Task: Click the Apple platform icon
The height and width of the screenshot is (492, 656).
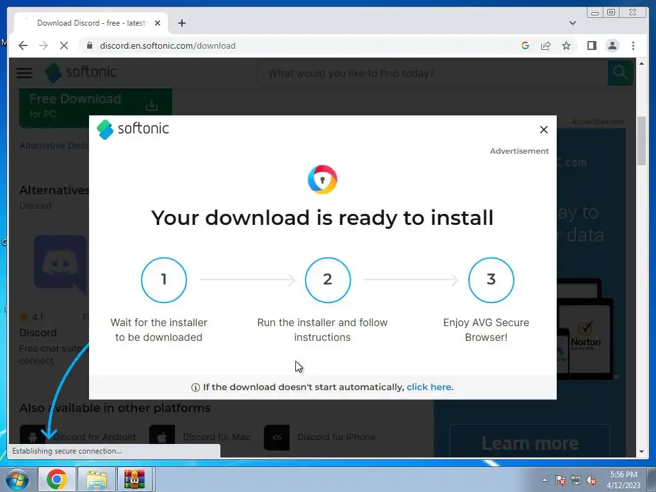Action: point(162,437)
